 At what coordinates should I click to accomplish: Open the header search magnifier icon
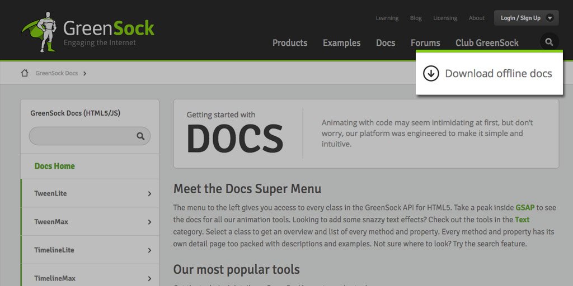point(549,42)
